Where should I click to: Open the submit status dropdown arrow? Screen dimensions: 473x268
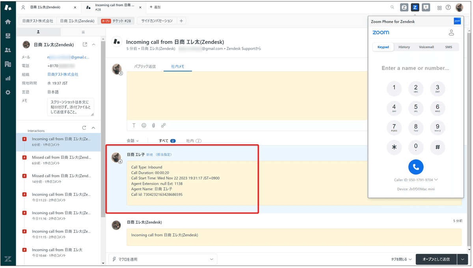462,259
